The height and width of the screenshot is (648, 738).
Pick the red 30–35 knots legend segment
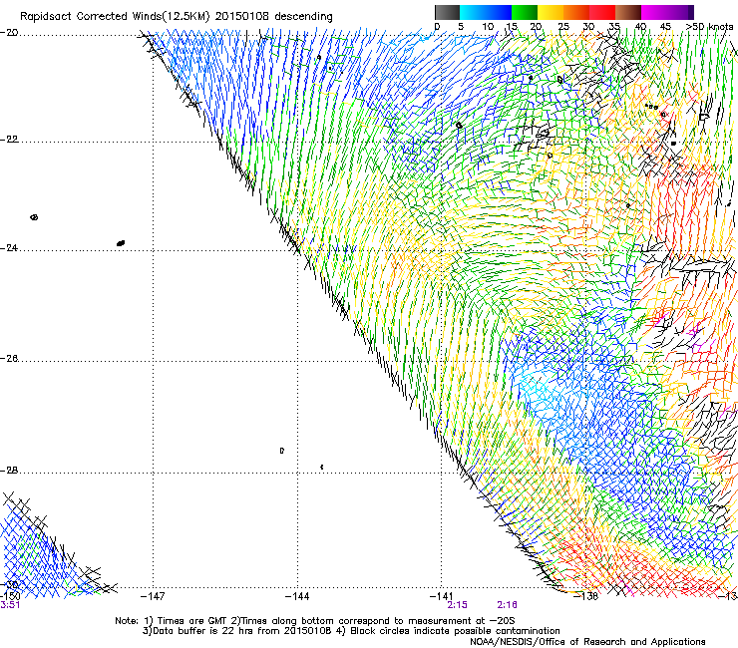tap(602, 12)
